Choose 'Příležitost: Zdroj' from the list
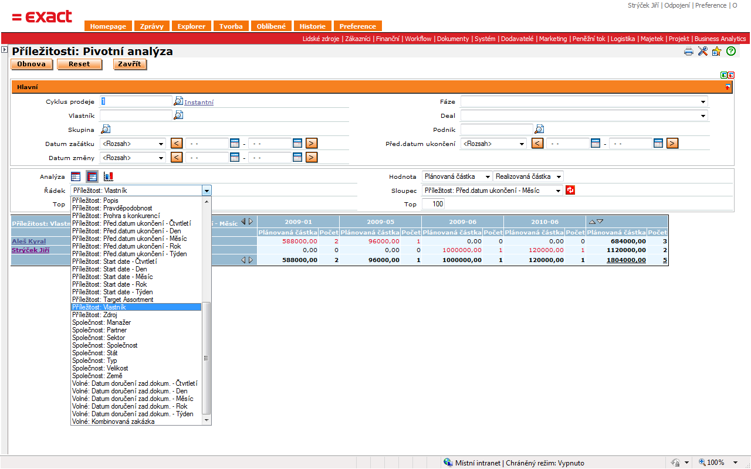751x469 pixels. pyautogui.click(x=136, y=315)
